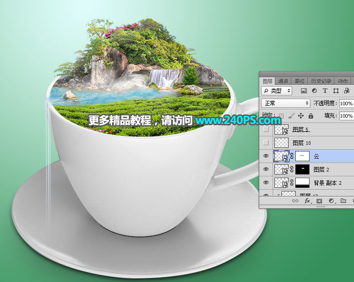The width and height of the screenshot is (354, 282).
Task: Click the 不透明度 100% field
Action: (x=346, y=103)
